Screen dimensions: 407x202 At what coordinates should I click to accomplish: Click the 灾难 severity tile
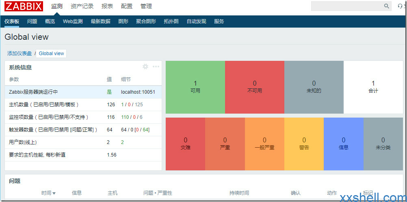pyautogui.click(x=185, y=144)
